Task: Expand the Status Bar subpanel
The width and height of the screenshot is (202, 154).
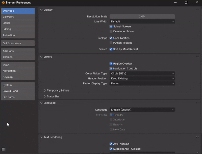Action: click(x=45, y=96)
